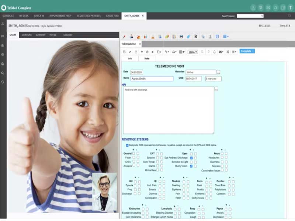295x221 pixels.
Task: Click the refresh icon in left sidebar
Action: point(3,82)
